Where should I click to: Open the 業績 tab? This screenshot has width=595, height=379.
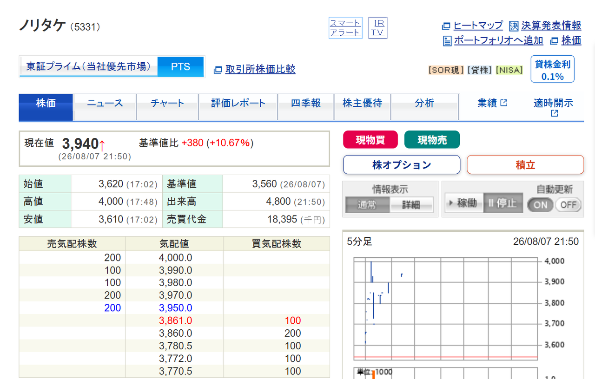tap(492, 103)
